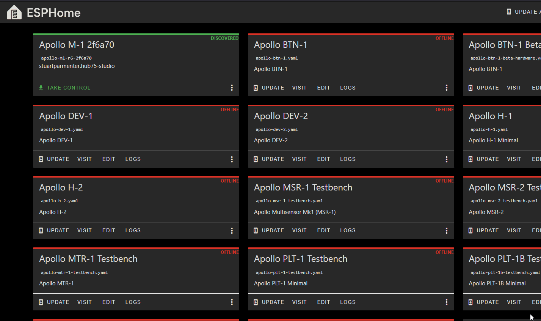This screenshot has width=541, height=321.
Task: Open three-dot menu on Apollo MTR-1 Testbench card
Action: tap(232, 302)
